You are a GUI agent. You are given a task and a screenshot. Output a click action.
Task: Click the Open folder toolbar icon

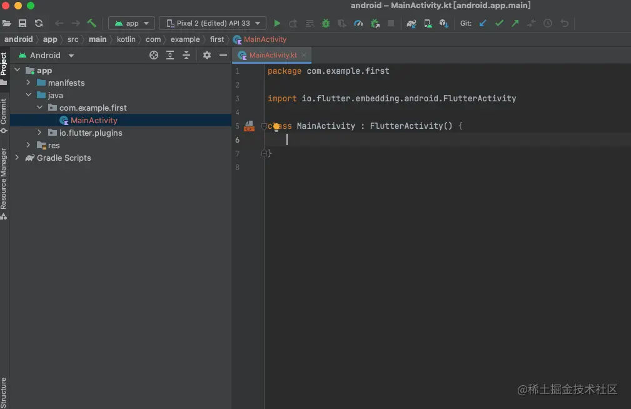click(6, 23)
